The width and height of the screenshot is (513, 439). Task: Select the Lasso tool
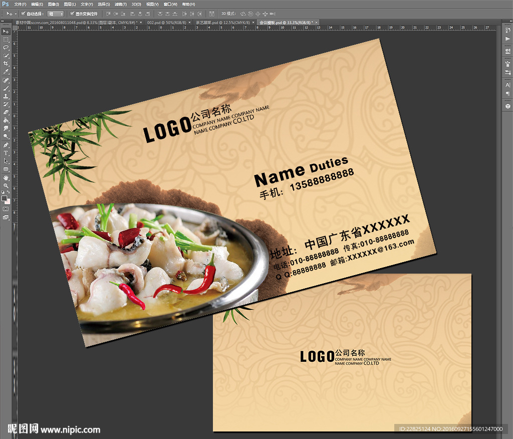[6, 48]
